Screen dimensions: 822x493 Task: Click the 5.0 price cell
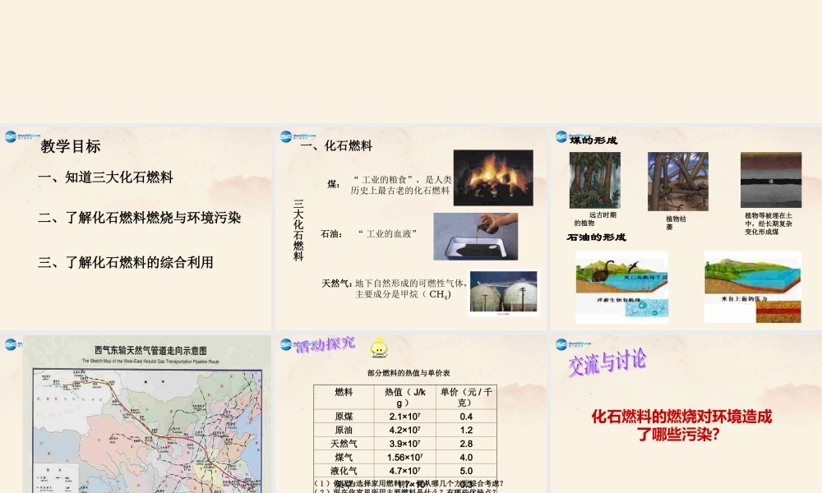coord(466,471)
